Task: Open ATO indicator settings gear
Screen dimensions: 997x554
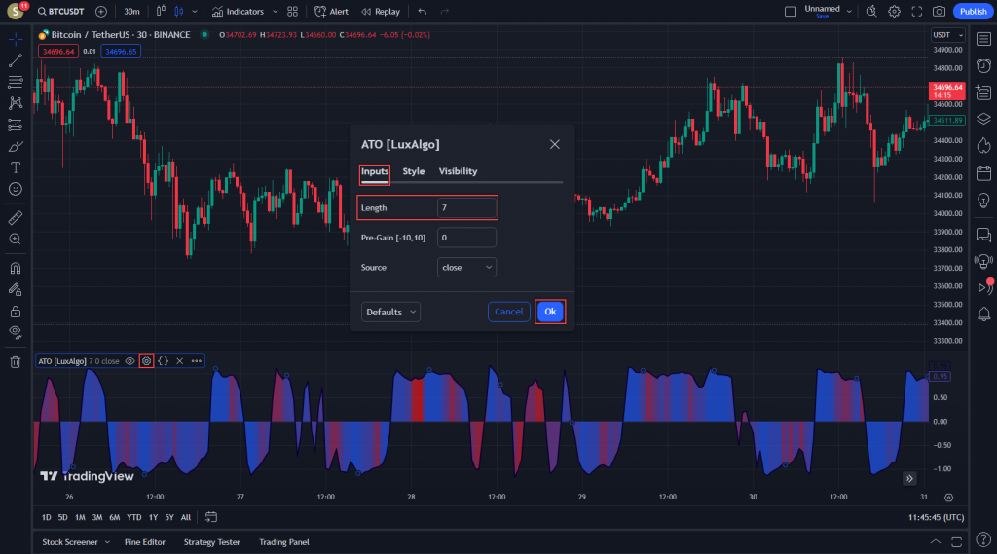Action: 146,361
